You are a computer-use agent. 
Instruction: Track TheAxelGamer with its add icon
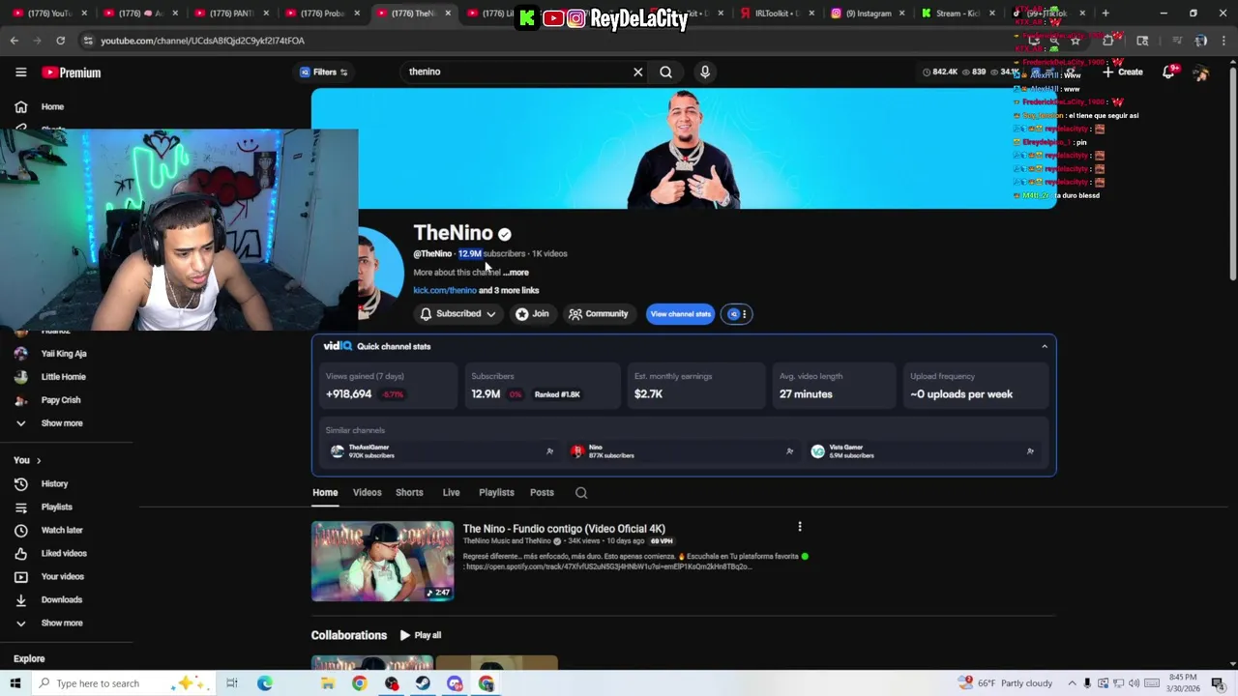click(549, 451)
